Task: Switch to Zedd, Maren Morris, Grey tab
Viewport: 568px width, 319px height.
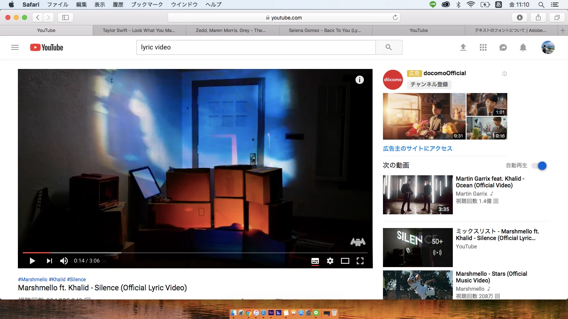Action: [232, 30]
